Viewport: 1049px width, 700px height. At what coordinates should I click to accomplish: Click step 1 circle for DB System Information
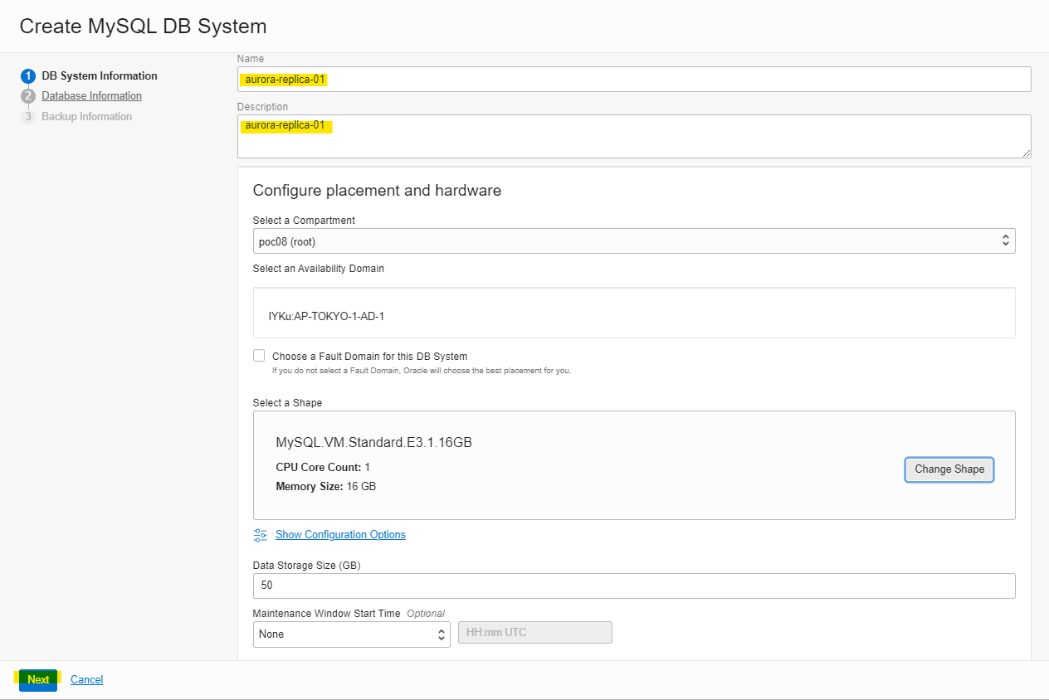pos(28,75)
